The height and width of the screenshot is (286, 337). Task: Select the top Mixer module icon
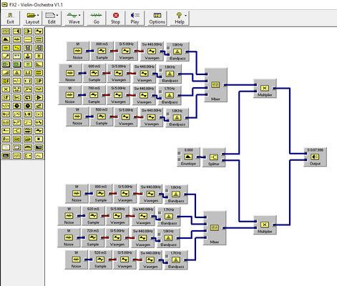215,84
